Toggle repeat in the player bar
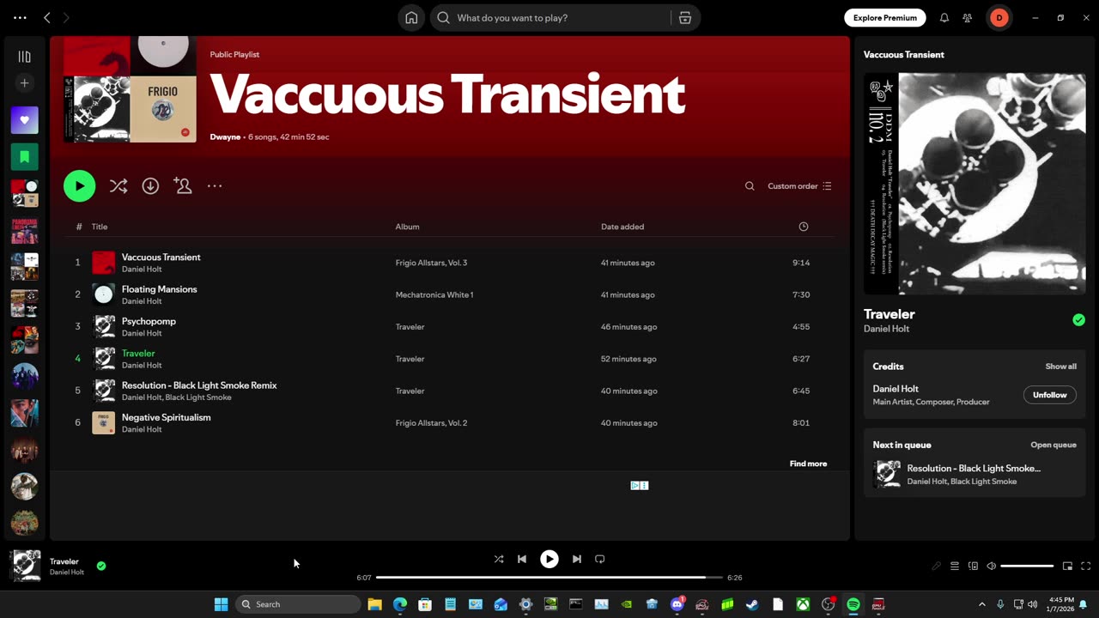This screenshot has height=618, width=1099. [600, 559]
